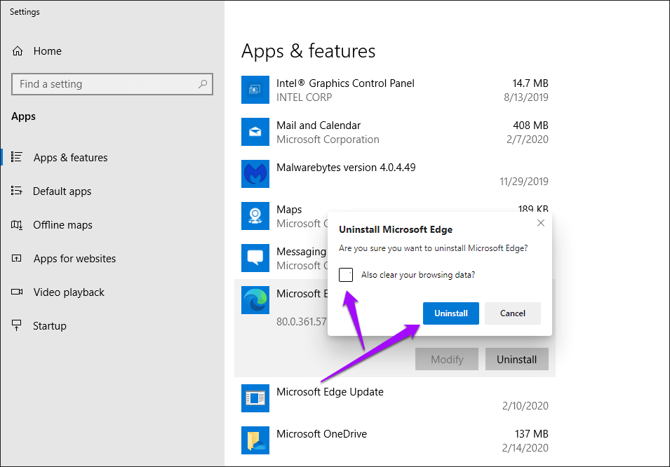
Task: Click the 137 MB size value
Action: [532, 434]
